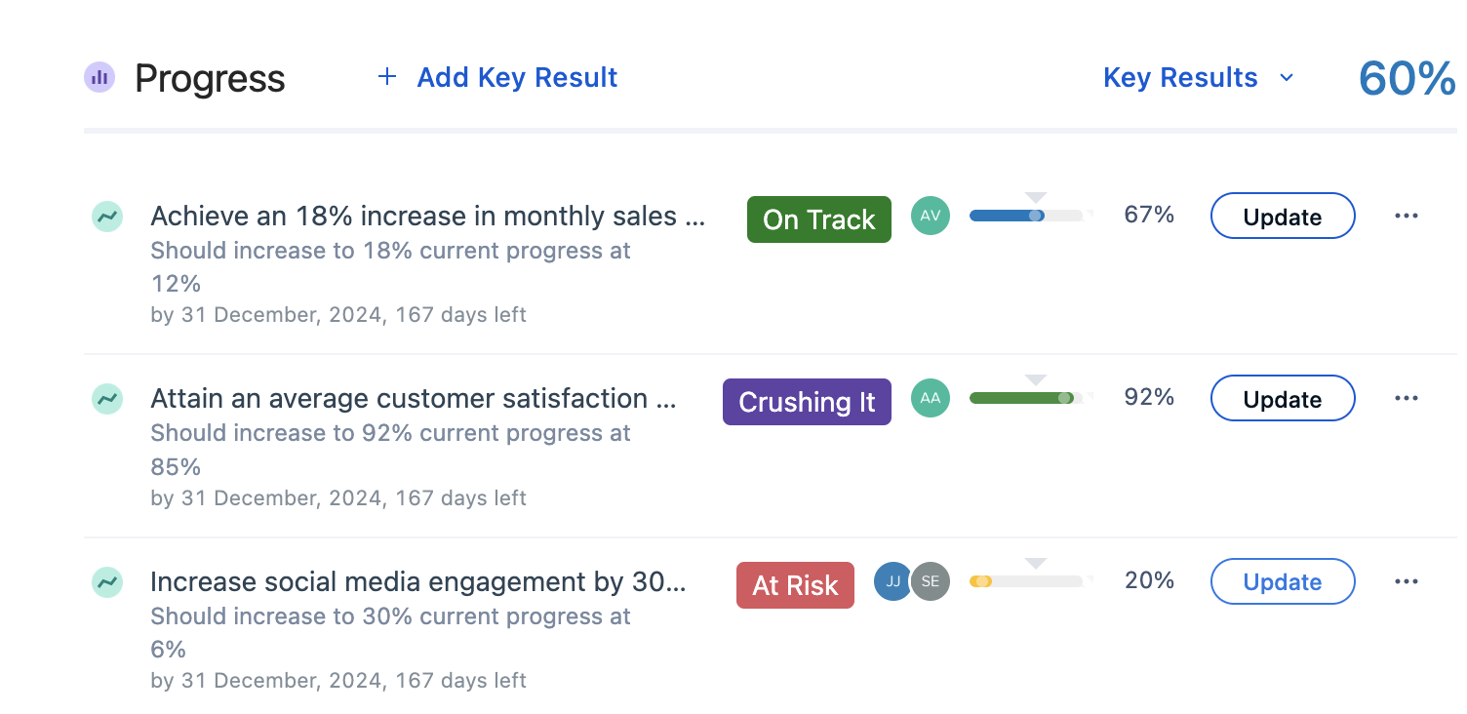This screenshot has height=714, width=1467.
Task: Click the plus icon beside Add Key Result
Action: [x=387, y=77]
